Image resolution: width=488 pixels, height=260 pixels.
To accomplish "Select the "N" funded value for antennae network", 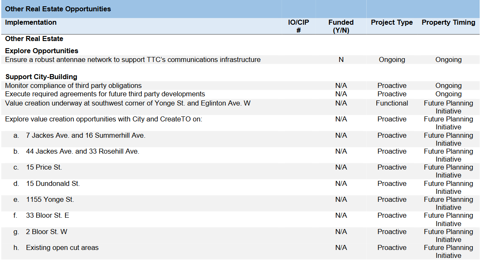I will 341,60.
